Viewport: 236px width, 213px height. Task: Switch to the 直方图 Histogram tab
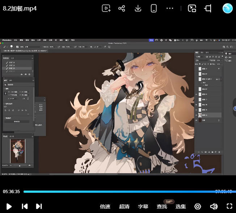click(12, 136)
